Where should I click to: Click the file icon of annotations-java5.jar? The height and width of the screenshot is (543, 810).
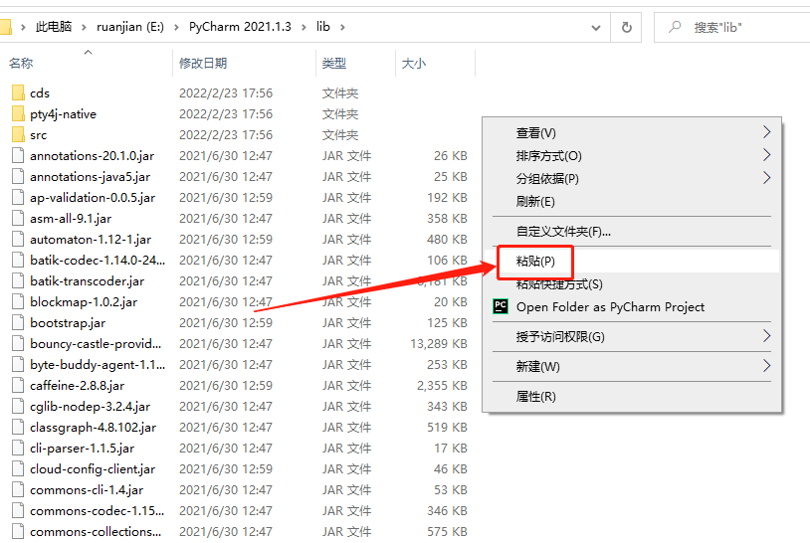tap(18, 177)
